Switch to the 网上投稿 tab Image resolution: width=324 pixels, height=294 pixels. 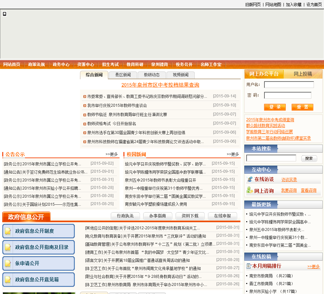coord(303,74)
